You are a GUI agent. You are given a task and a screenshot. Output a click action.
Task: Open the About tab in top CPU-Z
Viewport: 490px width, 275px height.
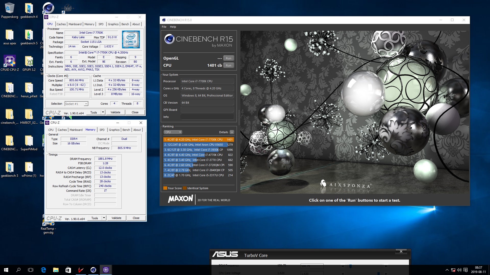click(x=136, y=24)
